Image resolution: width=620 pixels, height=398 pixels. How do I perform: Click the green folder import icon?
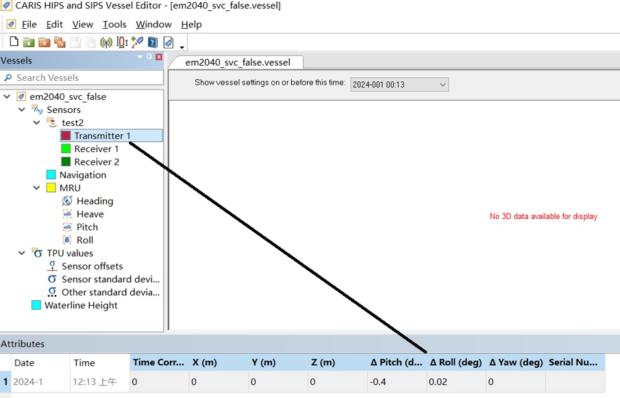point(29,42)
